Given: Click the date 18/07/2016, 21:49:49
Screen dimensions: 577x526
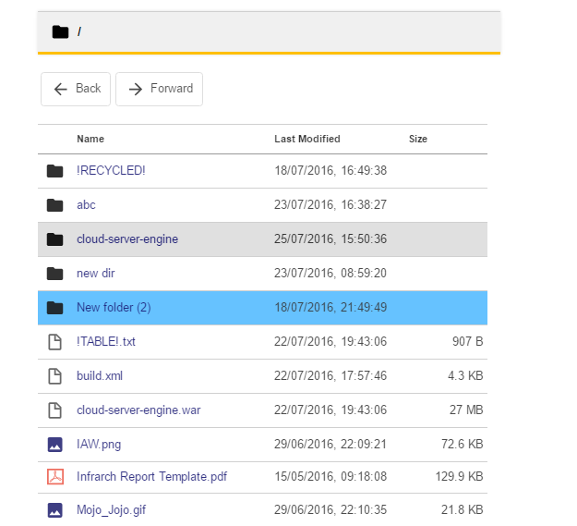Looking at the screenshot, I should pos(331,308).
